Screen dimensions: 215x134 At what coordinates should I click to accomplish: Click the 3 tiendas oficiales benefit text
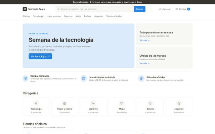pos(156,77)
